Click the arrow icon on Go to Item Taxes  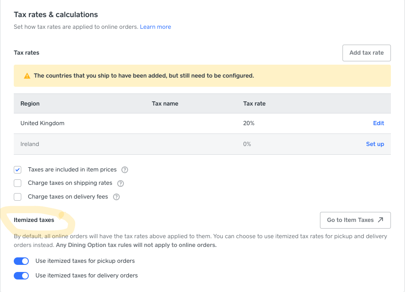coord(380,220)
